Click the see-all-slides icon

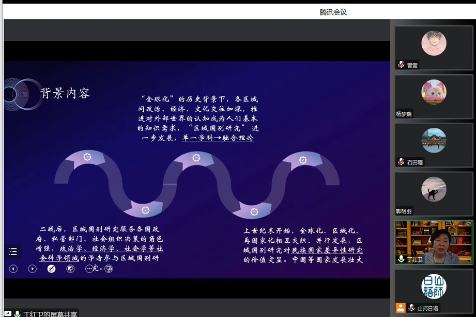(x=70, y=269)
